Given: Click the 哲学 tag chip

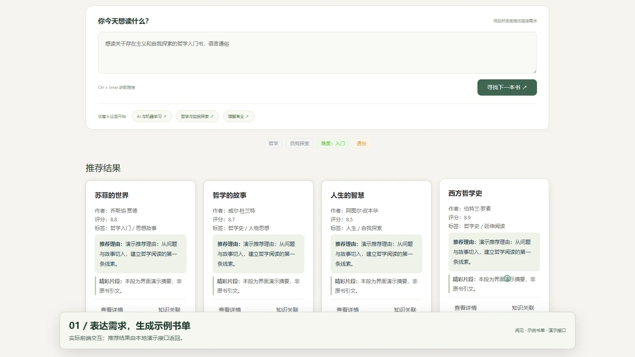Looking at the screenshot, I should [273, 143].
